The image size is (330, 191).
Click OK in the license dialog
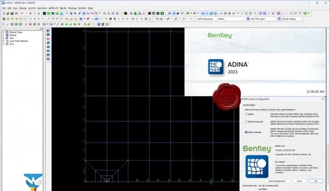tap(316, 181)
